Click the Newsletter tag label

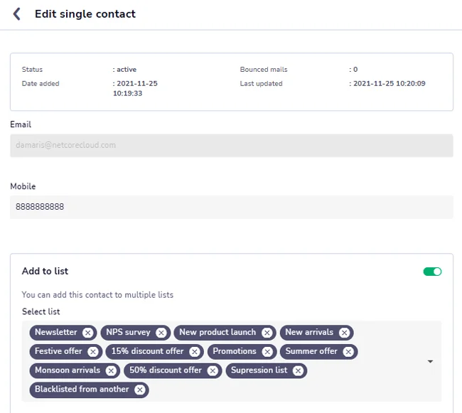click(x=56, y=332)
